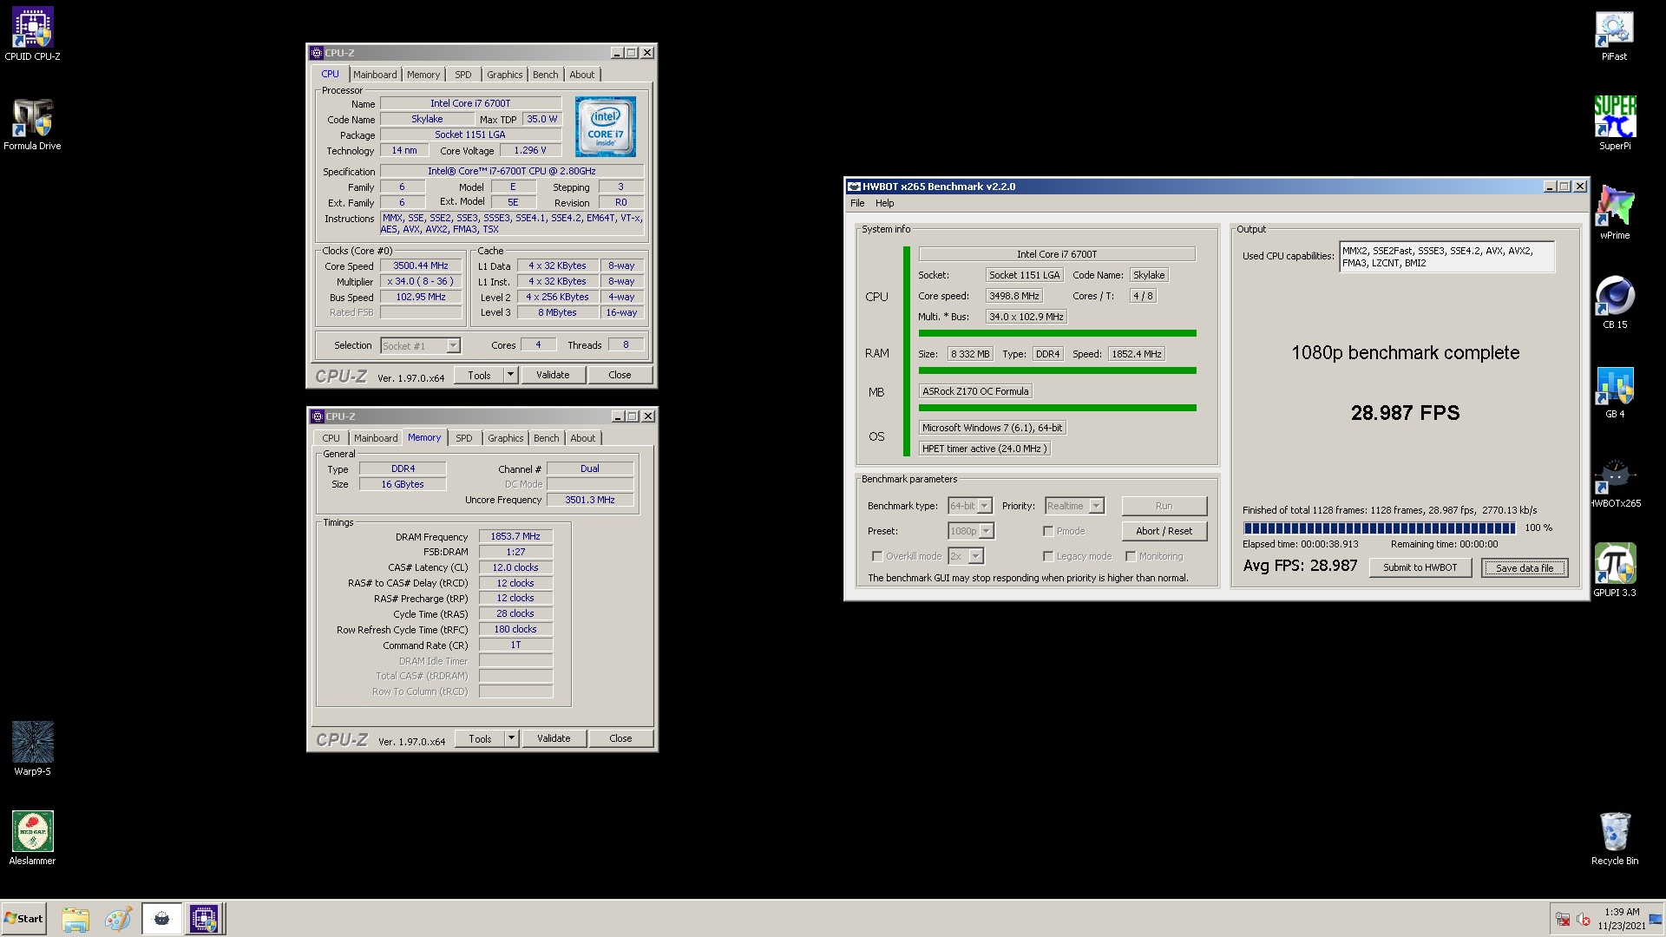The width and height of the screenshot is (1666, 937).
Task: Enable the Monitoring checkbox
Action: point(1131,556)
